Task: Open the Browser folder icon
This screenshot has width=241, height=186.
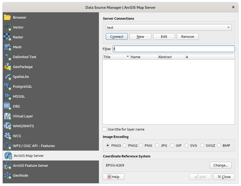Action: click(7, 17)
